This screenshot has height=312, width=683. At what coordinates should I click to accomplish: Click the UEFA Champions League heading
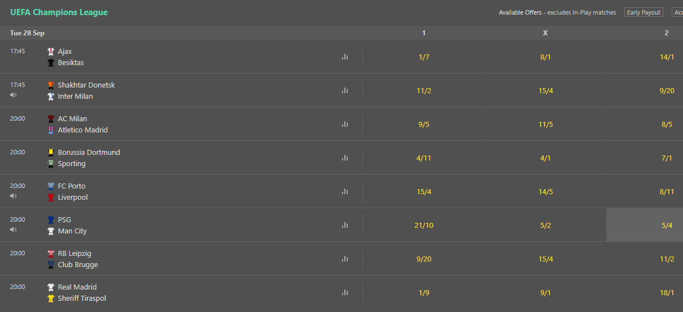[59, 12]
